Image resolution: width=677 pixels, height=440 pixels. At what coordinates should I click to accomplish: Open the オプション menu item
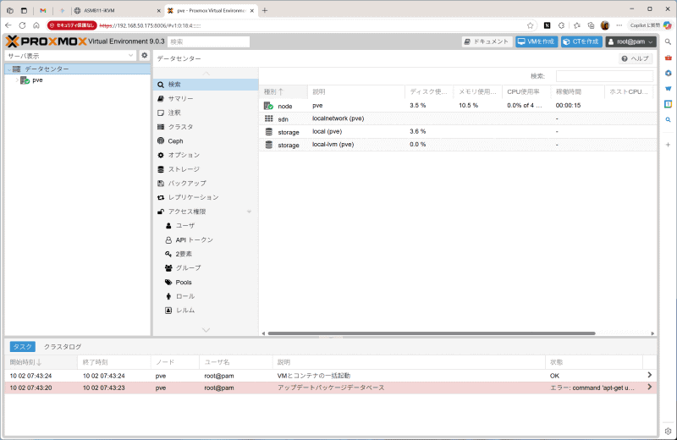[x=206, y=155]
